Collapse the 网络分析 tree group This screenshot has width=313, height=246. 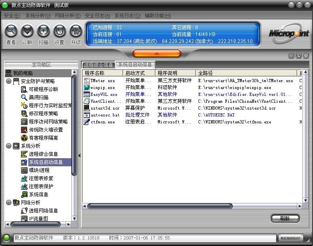[x=9, y=203]
